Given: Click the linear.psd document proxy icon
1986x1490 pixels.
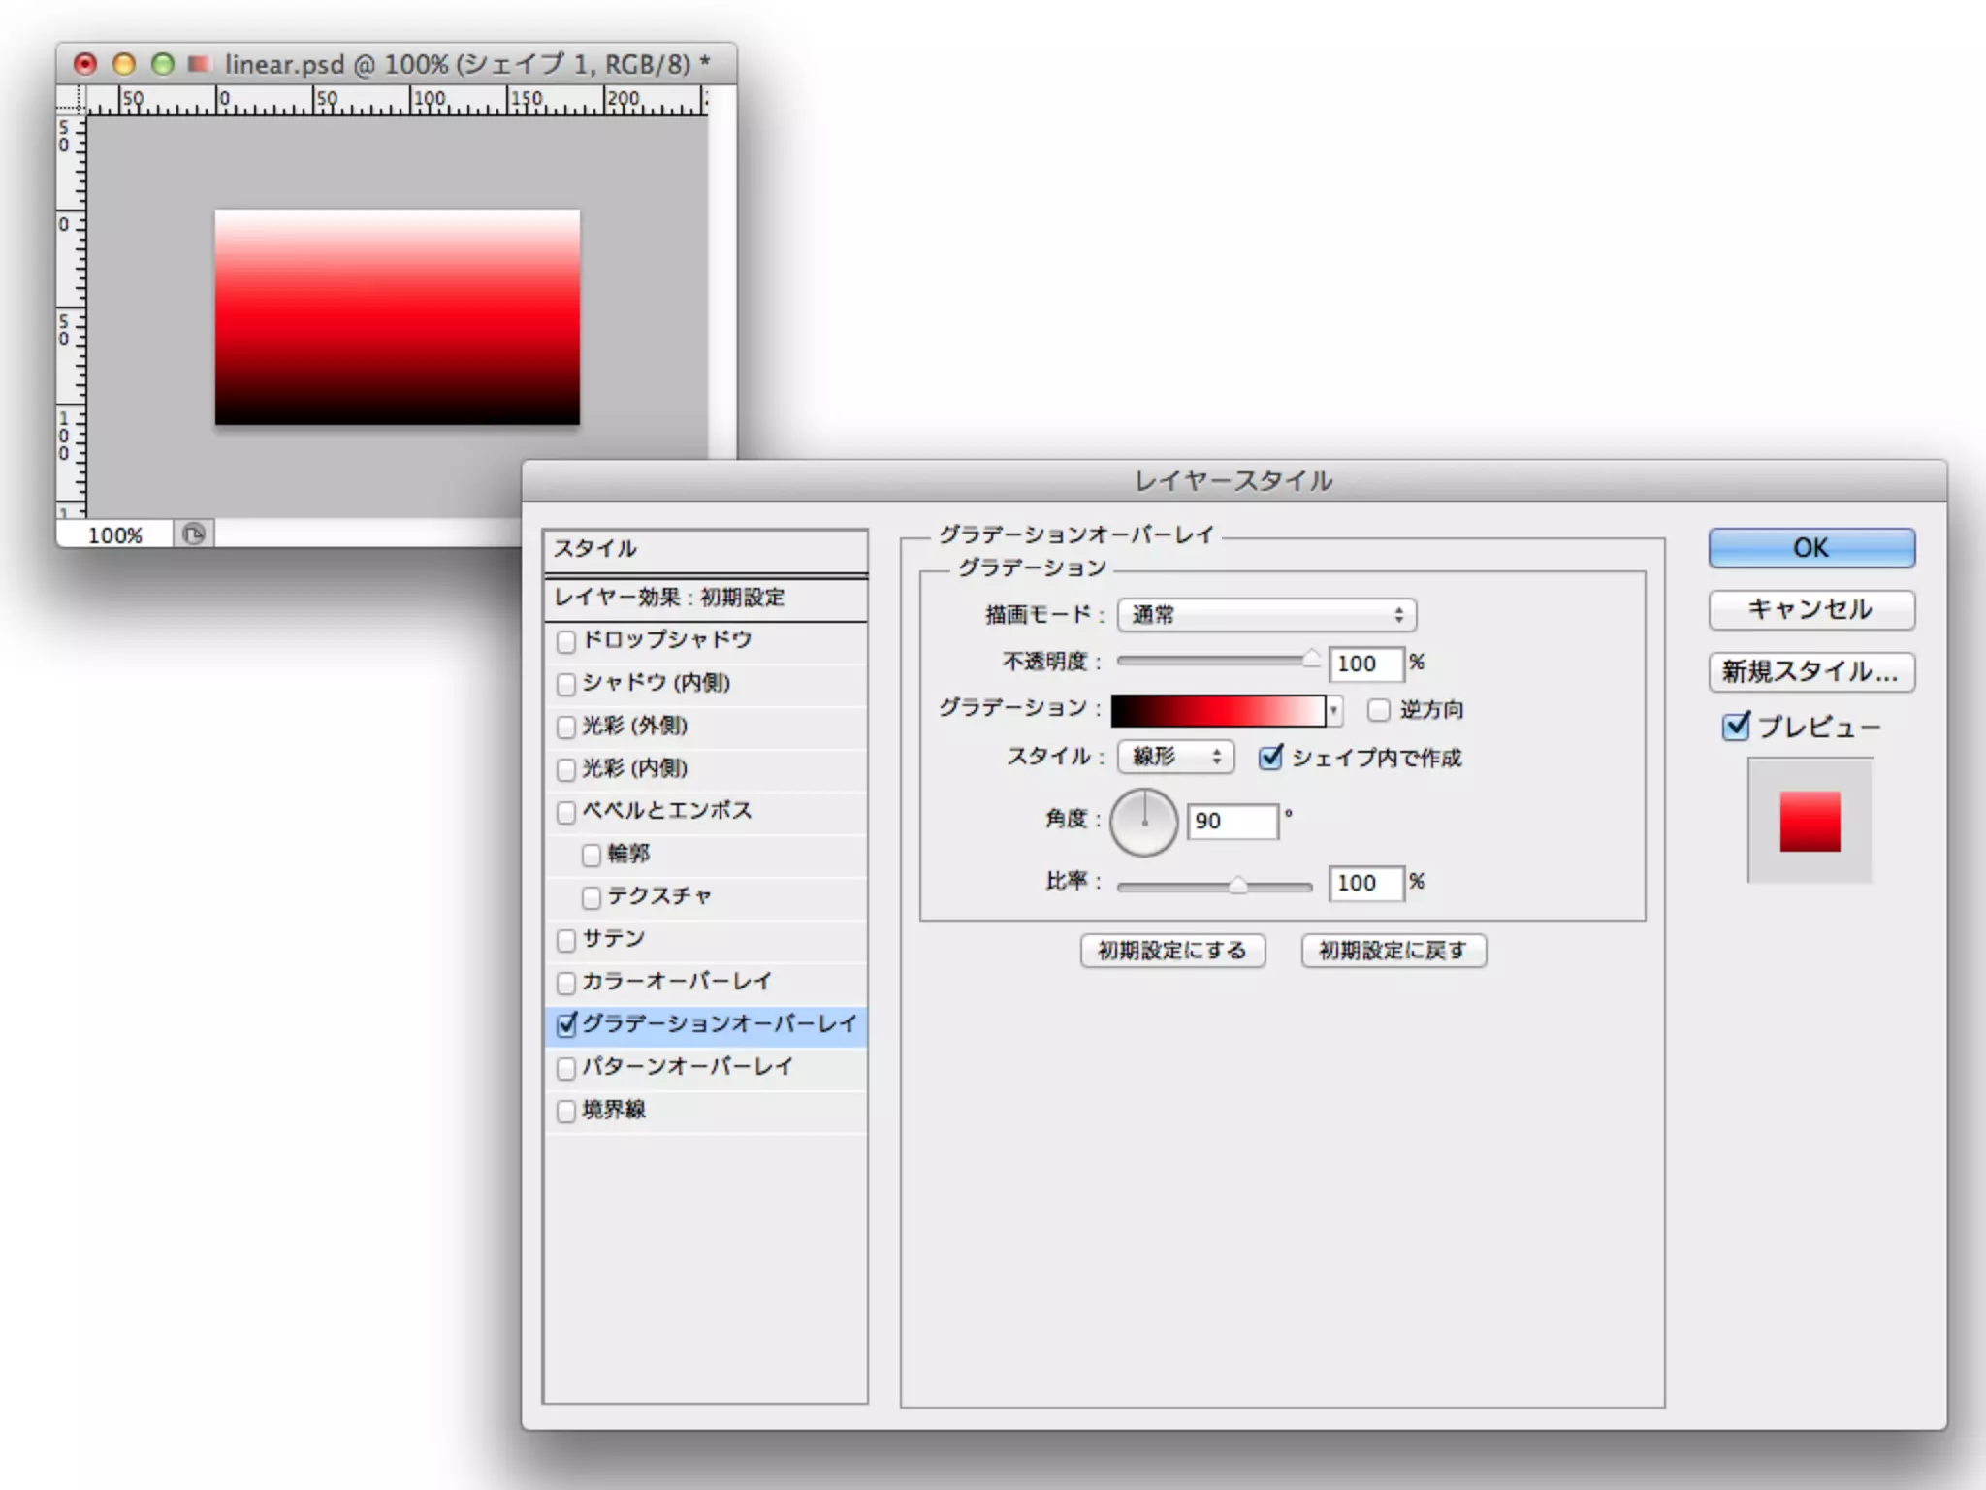Looking at the screenshot, I should 200,64.
